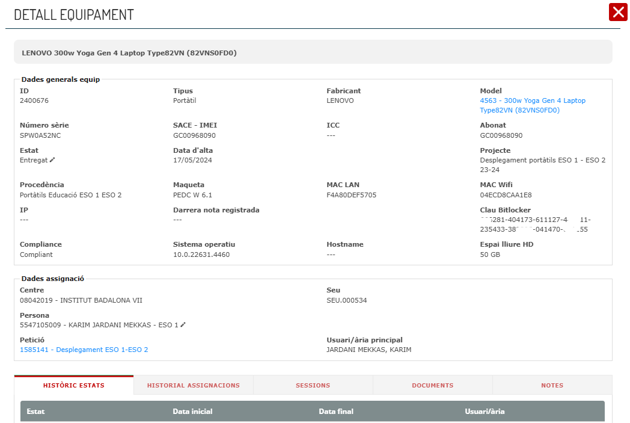The image size is (630, 423).
Task: Switch to the Històric Estats tab
Action: coord(74,385)
